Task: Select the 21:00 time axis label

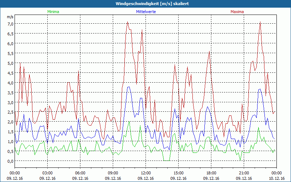Action: click(244, 173)
